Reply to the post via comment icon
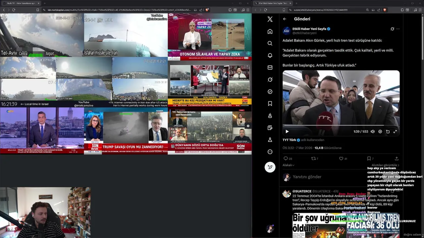 (x=285, y=159)
